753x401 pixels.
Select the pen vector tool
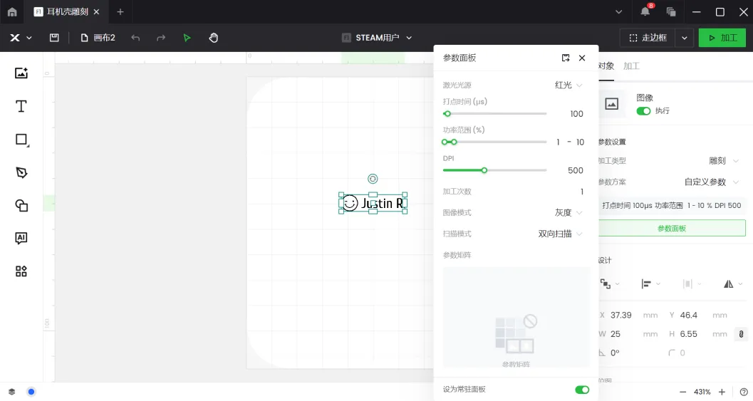[x=21, y=173]
